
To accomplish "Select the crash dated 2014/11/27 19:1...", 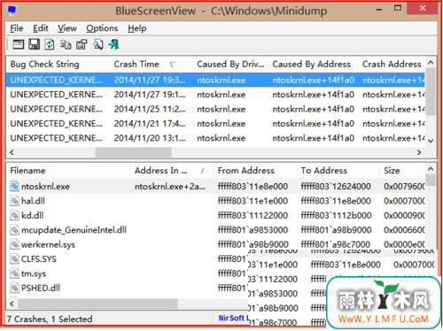I will click(215, 95).
